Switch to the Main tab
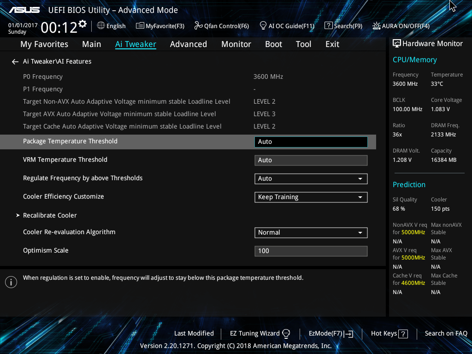The height and width of the screenshot is (354, 472). click(92, 44)
